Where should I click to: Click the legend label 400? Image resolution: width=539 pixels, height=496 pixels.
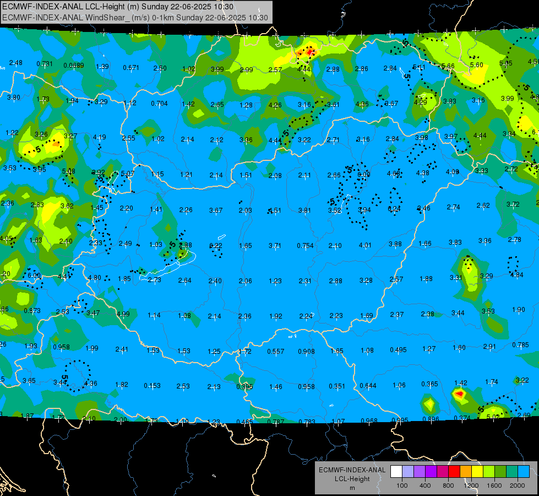[425, 486]
